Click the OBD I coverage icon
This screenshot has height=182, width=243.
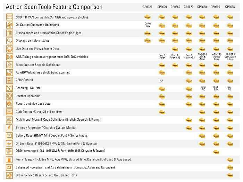(9, 151)
